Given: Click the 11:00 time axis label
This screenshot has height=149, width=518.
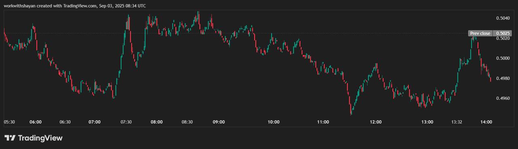Looking at the screenshot, I should point(323,122).
